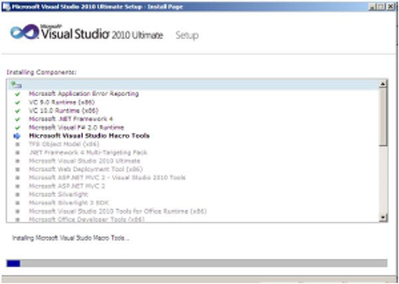Minimize the setup window
The height and width of the screenshot is (284, 399).
pyautogui.click(x=372, y=7)
